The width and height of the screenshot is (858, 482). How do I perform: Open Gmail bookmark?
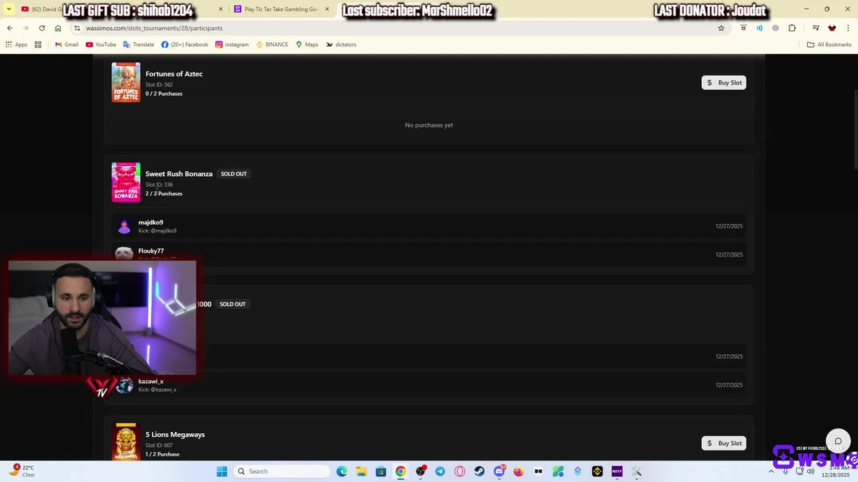(66, 45)
